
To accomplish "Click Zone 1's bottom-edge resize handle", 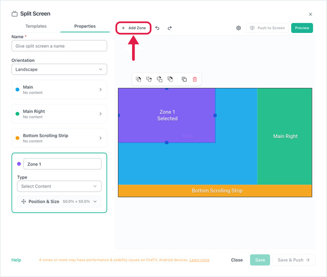I will pyautogui.click(x=167, y=142).
